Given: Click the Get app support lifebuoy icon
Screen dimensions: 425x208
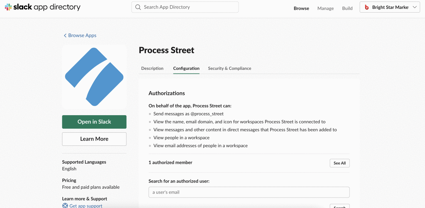Looking at the screenshot, I should tap(65, 206).
